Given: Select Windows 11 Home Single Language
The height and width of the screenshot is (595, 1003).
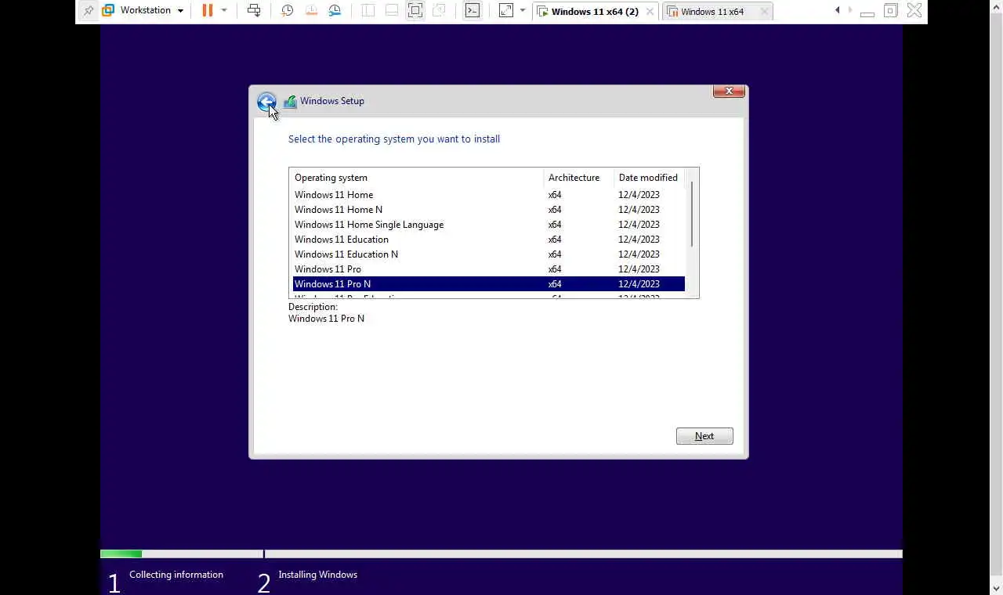Looking at the screenshot, I should [489, 225].
